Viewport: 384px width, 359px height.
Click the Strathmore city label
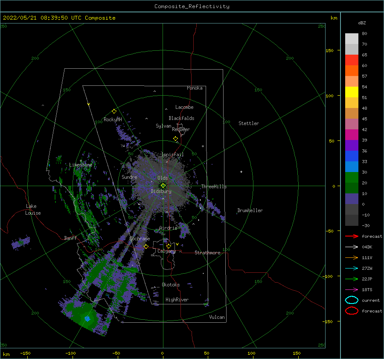(x=207, y=253)
